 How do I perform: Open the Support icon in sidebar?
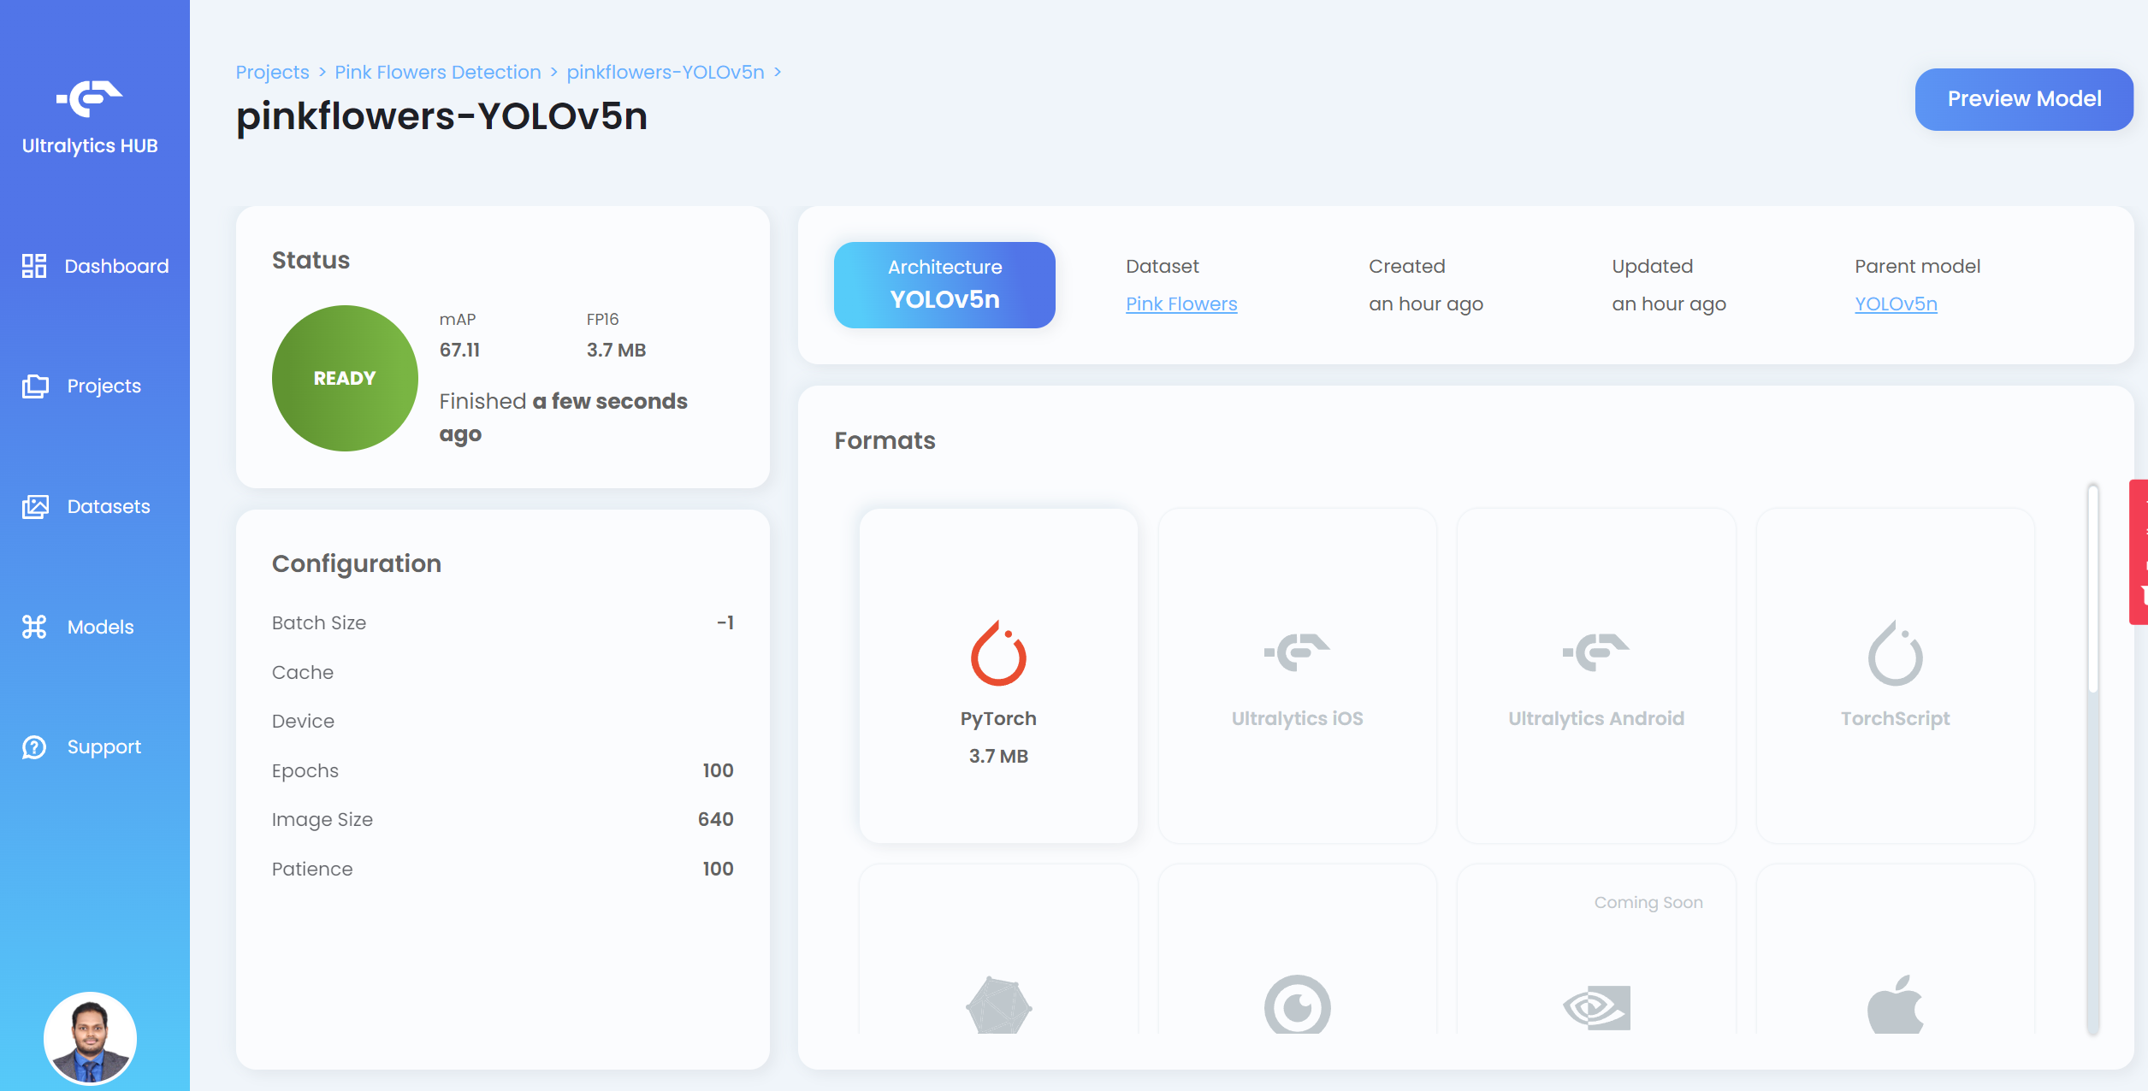tap(34, 747)
